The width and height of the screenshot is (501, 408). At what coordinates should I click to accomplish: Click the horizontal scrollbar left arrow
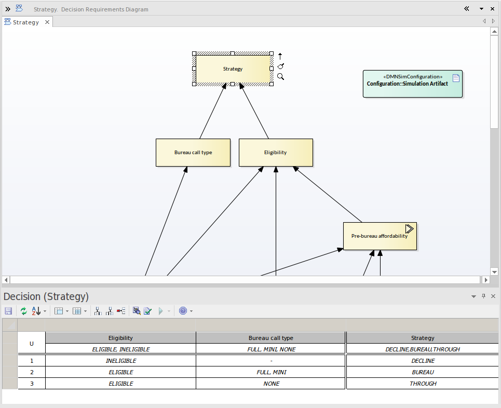pyautogui.click(x=6, y=280)
